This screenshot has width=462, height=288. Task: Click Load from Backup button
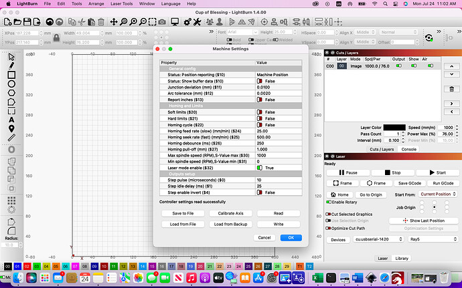pos(231,224)
